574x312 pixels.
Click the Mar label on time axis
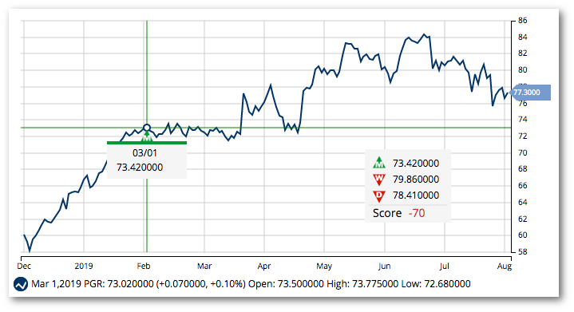point(204,266)
